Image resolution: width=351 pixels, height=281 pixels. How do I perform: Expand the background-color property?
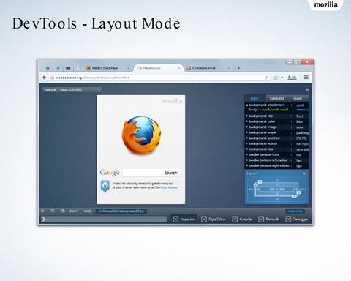(247, 121)
